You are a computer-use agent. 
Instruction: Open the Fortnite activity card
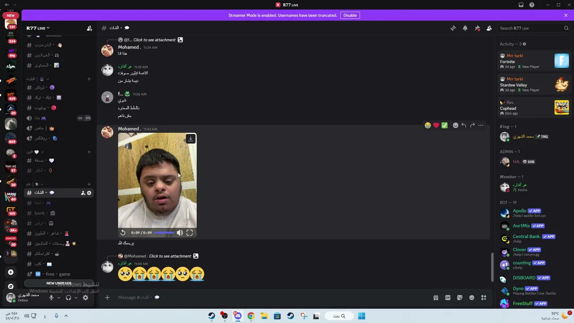(x=534, y=61)
